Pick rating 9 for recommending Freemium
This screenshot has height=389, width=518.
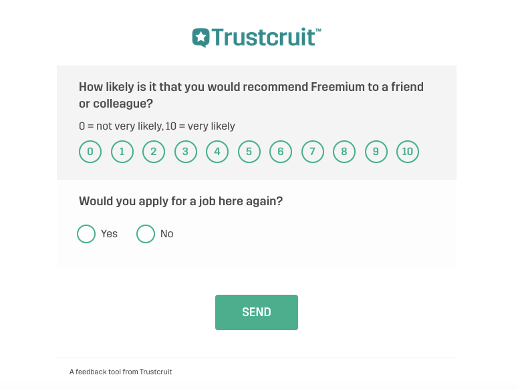[376, 152]
